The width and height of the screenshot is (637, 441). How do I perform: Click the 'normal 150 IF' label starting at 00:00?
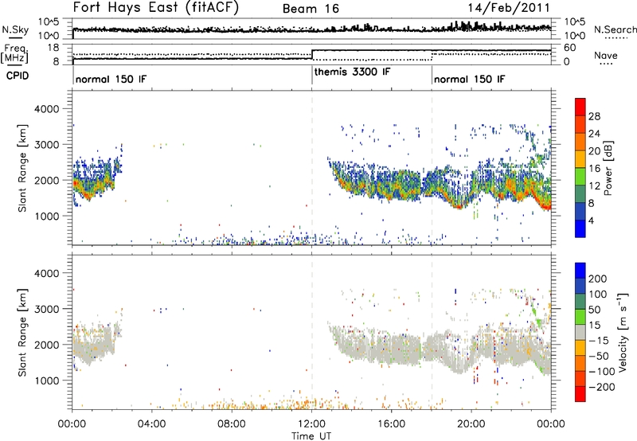(x=111, y=79)
